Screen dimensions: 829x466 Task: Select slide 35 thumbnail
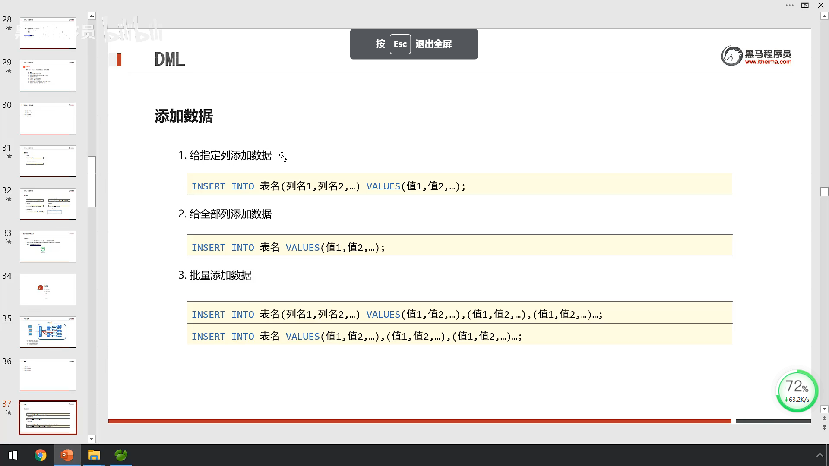48,332
